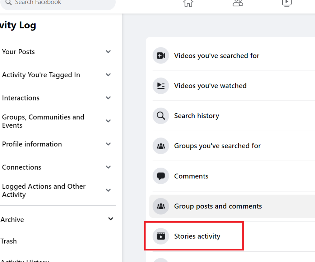This screenshot has width=315, height=262.
Task: Expand Groups, Communities and Events chevron
Action: [108, 121]
